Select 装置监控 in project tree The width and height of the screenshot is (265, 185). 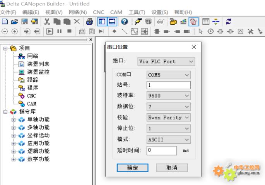click(x=38, y=72)
